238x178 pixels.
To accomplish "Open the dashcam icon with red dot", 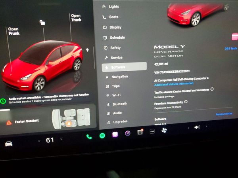I will tap(140, 132).
